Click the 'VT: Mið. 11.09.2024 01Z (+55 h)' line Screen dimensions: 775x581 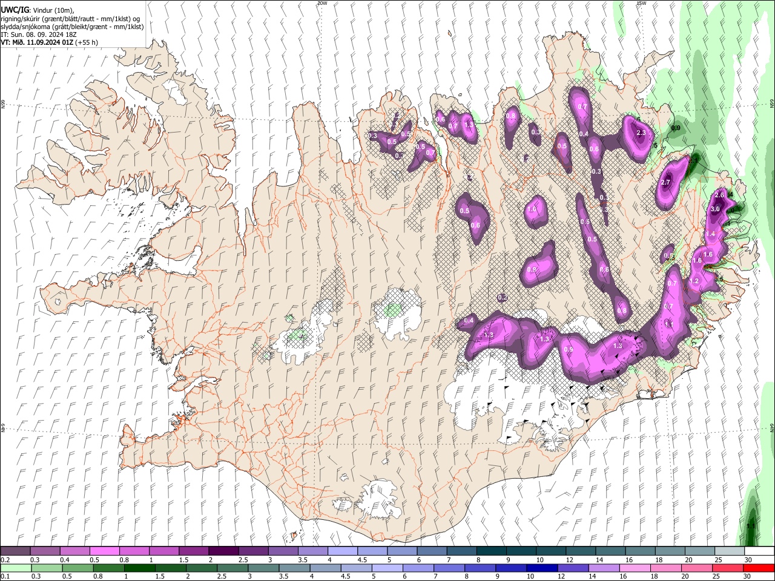point(50,43)
